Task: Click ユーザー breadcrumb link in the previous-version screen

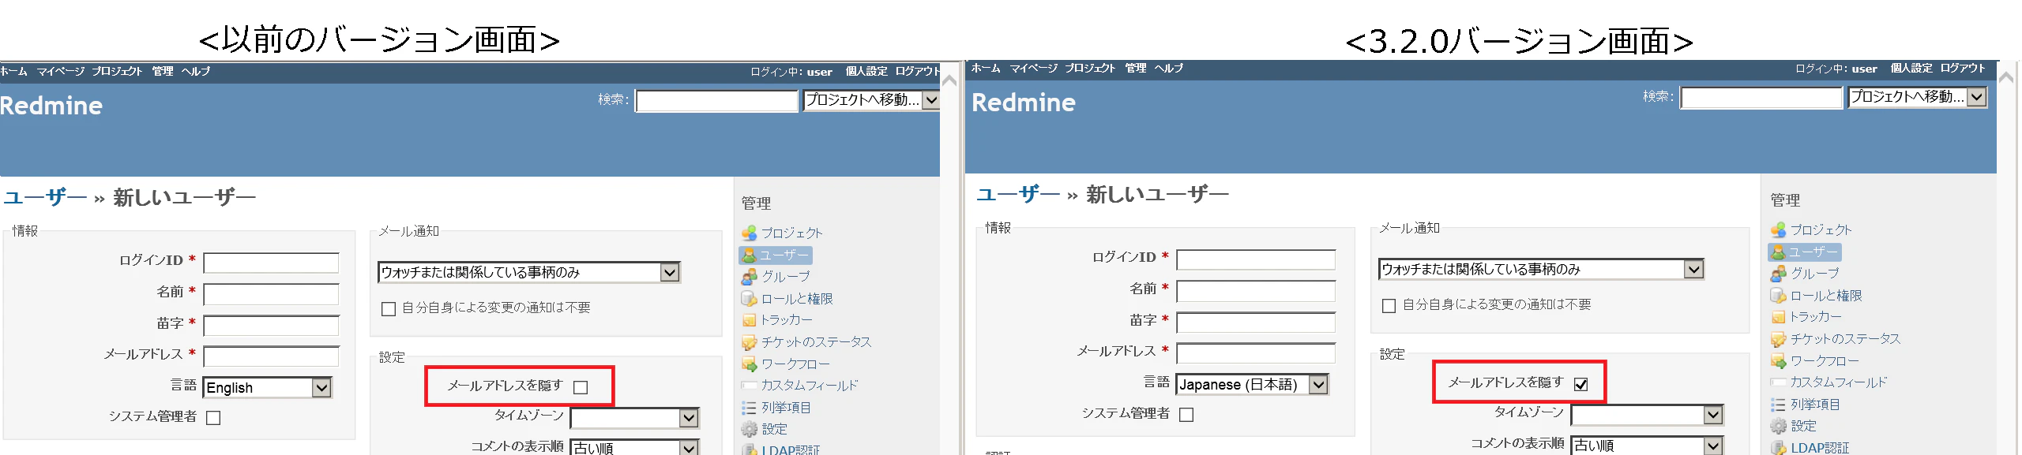Action: pos(45,196)
